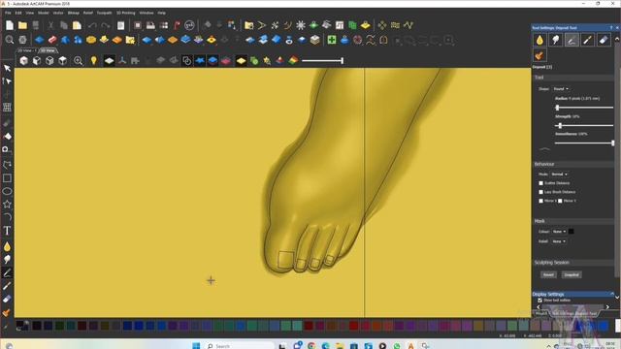Click the Windows Start button
Image resolution: width=621 pixels, height=349 pixels.
(x=196, y=346)
